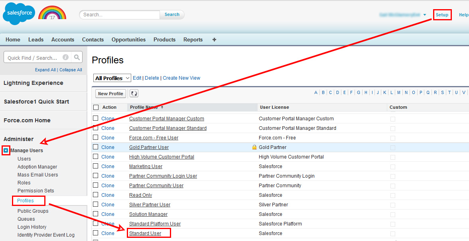This screenshot has height=241, width=469.
Task: Check the select-all checkbox in header row
Action: 96,107
